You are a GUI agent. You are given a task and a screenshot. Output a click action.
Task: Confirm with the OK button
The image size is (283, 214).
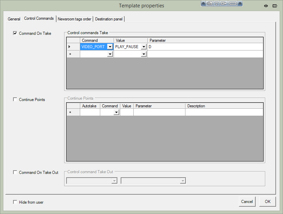268,202
